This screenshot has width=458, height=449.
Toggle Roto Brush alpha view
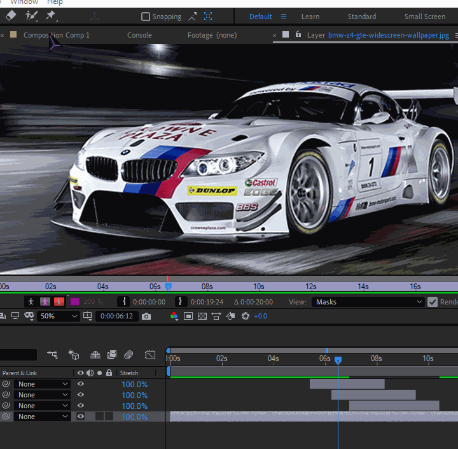coord(31,302)
